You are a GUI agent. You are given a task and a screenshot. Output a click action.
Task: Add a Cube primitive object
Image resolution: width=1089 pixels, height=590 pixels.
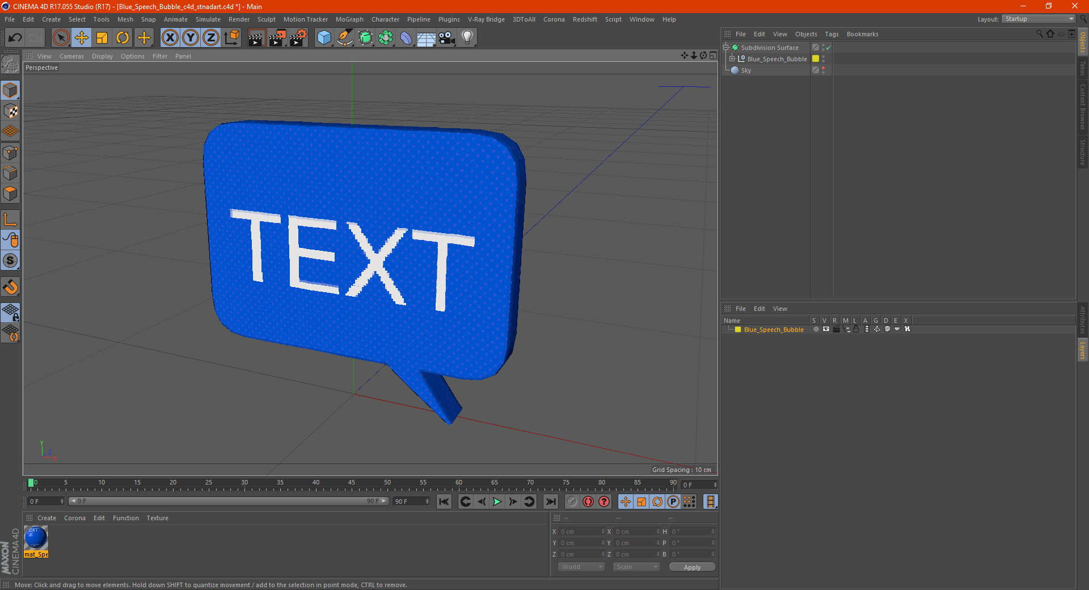[x=324, y=38]
